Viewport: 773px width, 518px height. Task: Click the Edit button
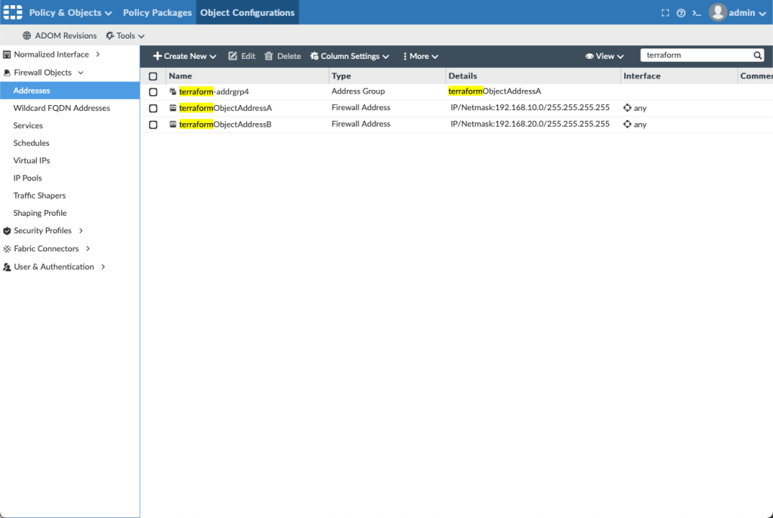pyautogui.click(x=242, y=57)
